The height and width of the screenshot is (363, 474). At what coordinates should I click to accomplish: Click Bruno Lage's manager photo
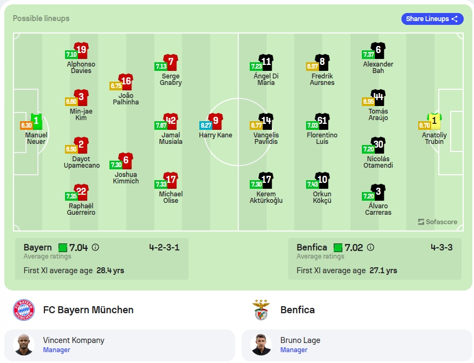(x=261, y=345)
